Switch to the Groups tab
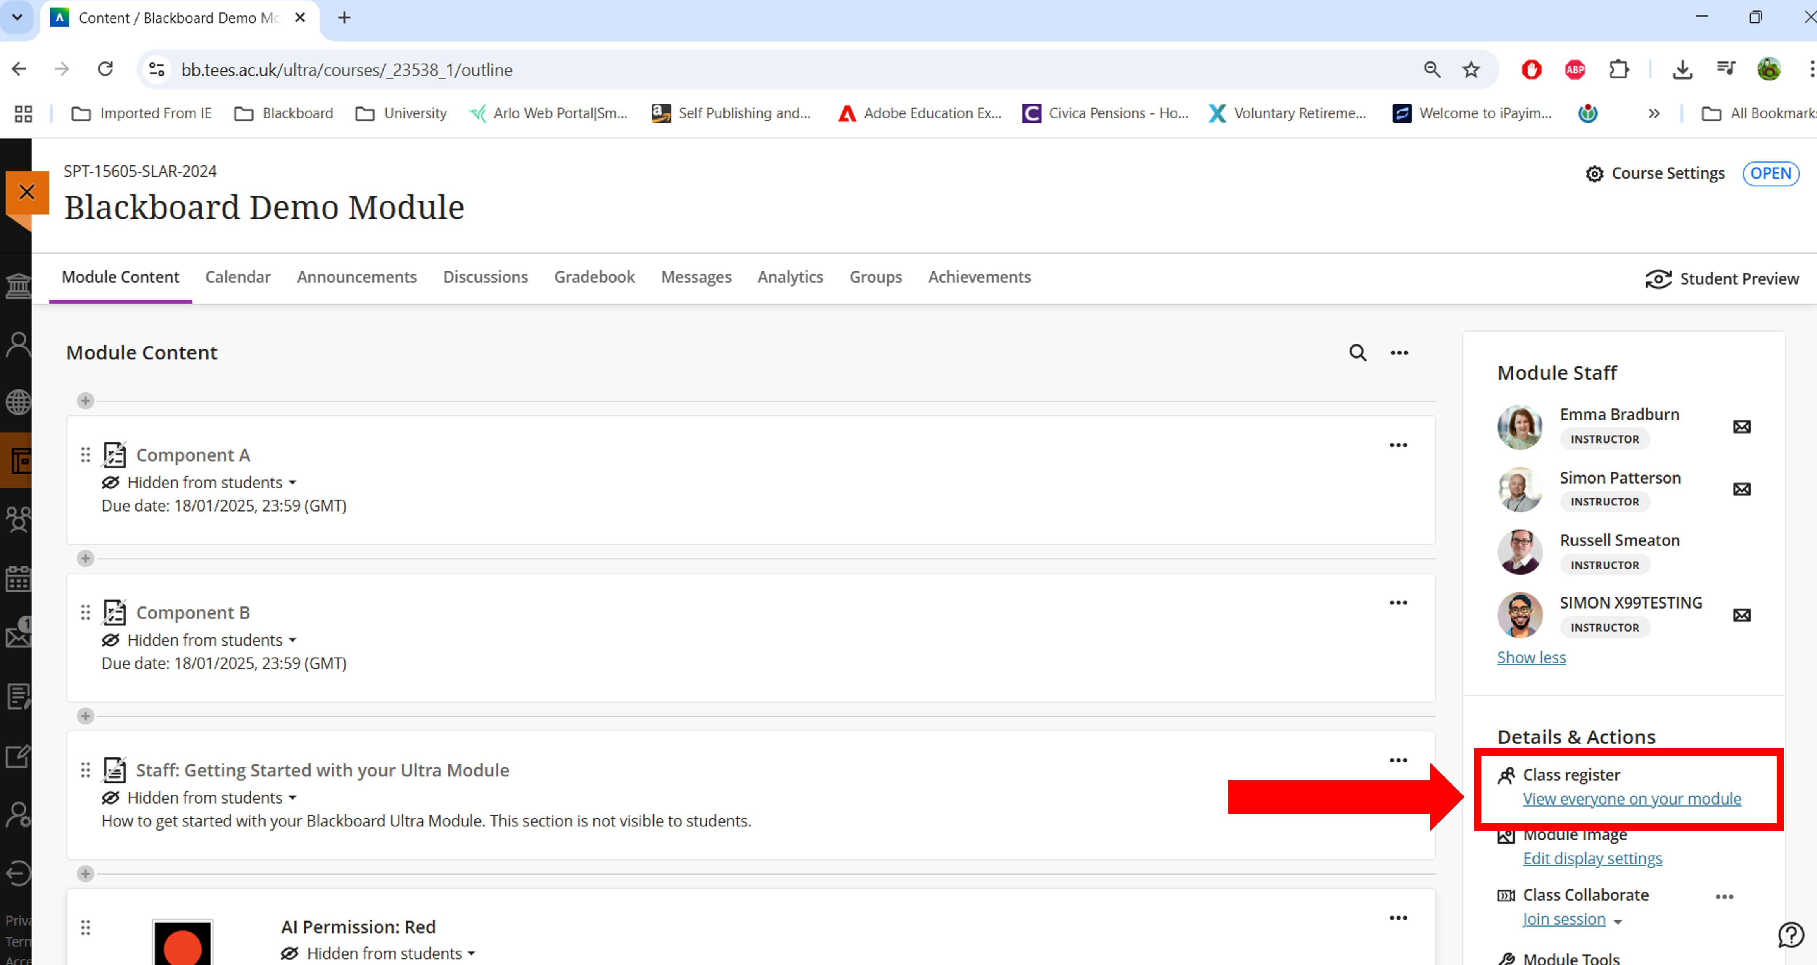1817x965 pixels. click(875, 277)
